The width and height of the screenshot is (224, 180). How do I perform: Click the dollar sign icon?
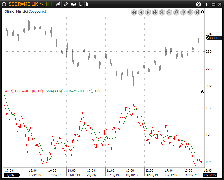point(199,4)
